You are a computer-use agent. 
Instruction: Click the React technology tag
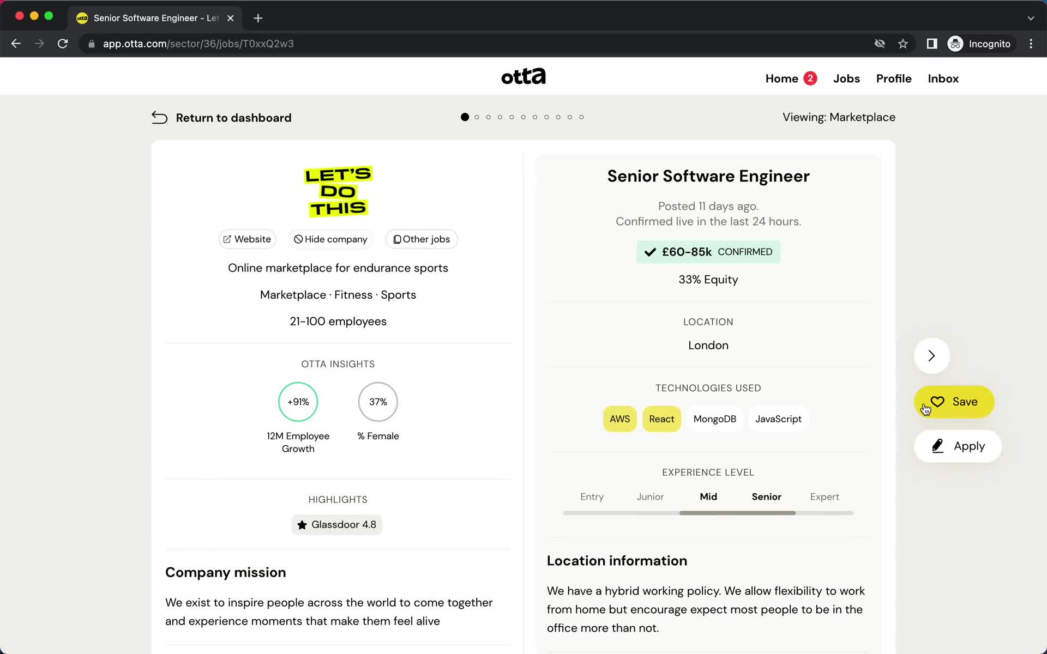point(661,419)
